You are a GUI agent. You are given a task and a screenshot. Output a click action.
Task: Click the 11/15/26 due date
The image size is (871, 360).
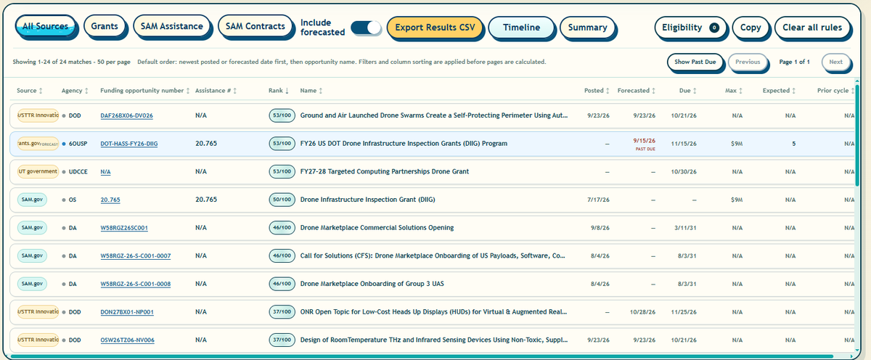684,144
